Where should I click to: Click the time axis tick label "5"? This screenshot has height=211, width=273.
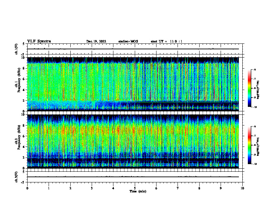135,188
